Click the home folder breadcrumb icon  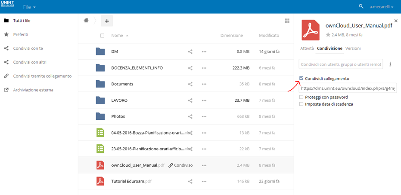click(x=87, y=21)
